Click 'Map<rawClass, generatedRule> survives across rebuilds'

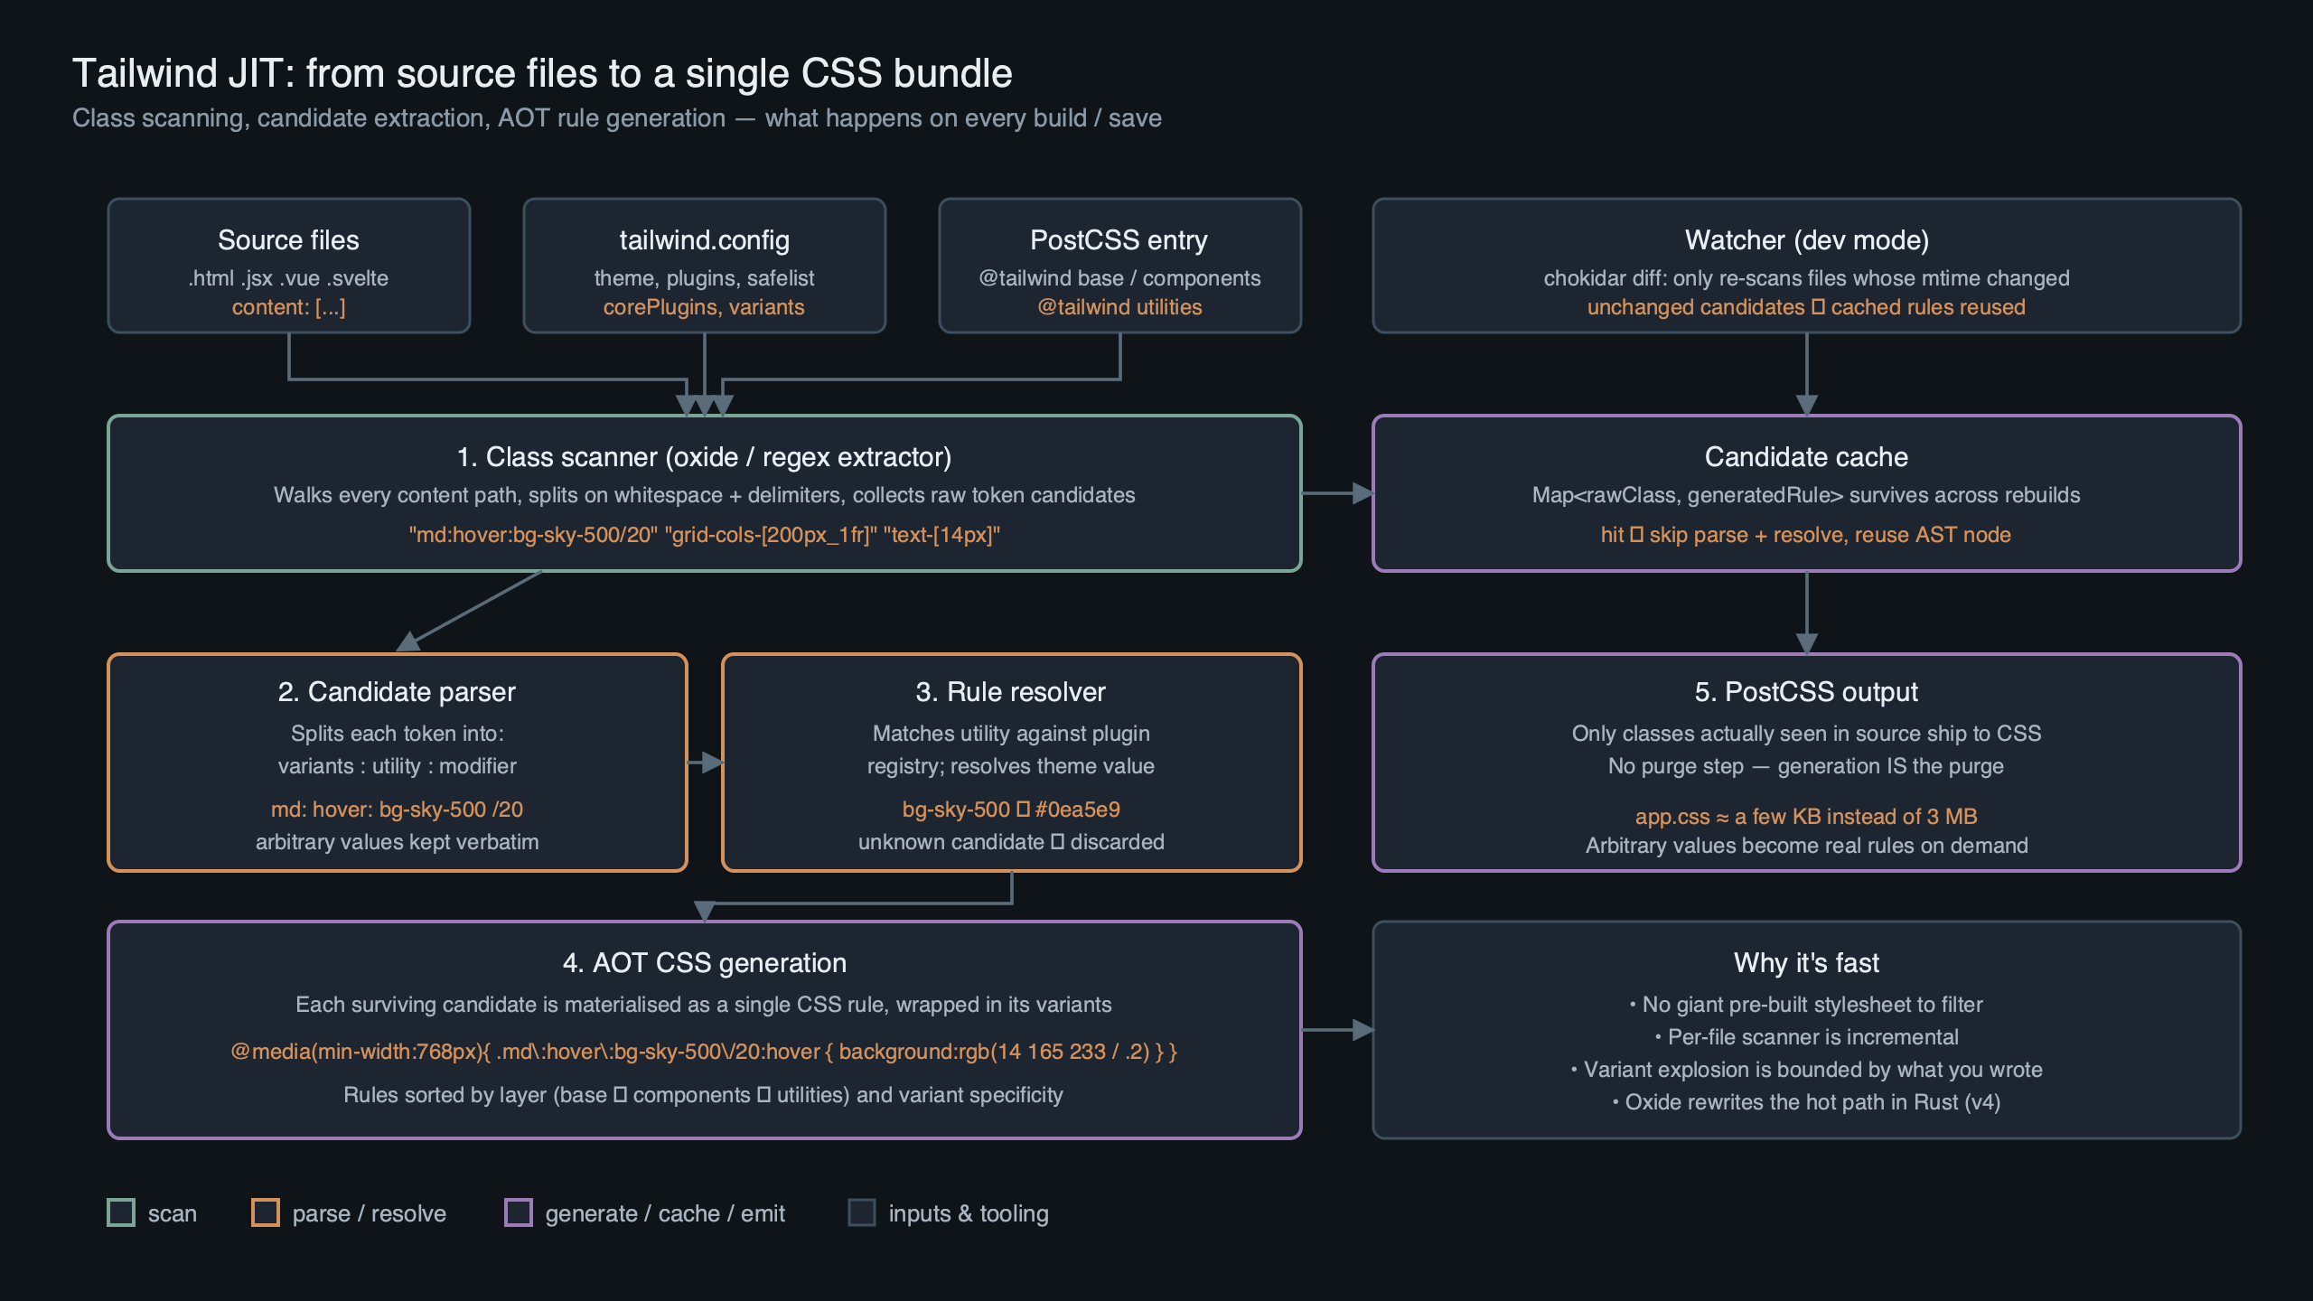(1806, 495)
